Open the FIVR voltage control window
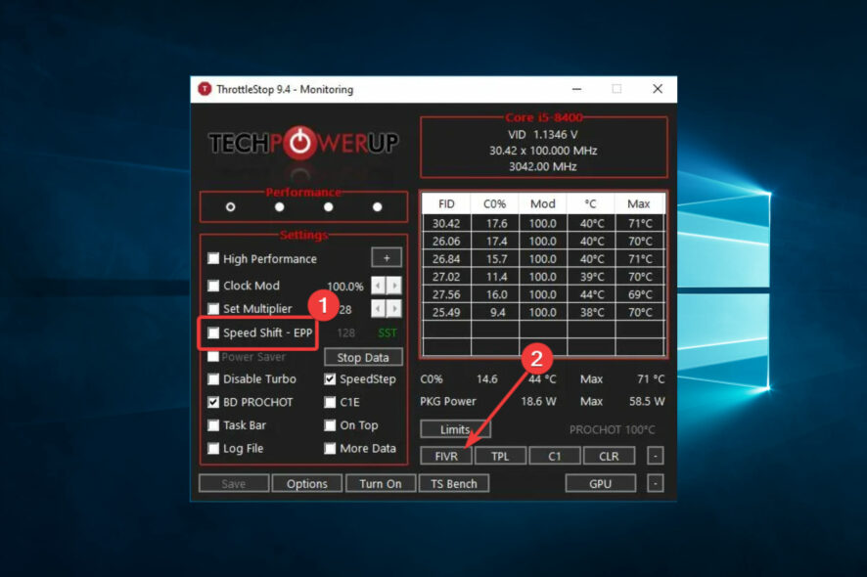Viewport: 867px width, 577px height. coord(446,456)
